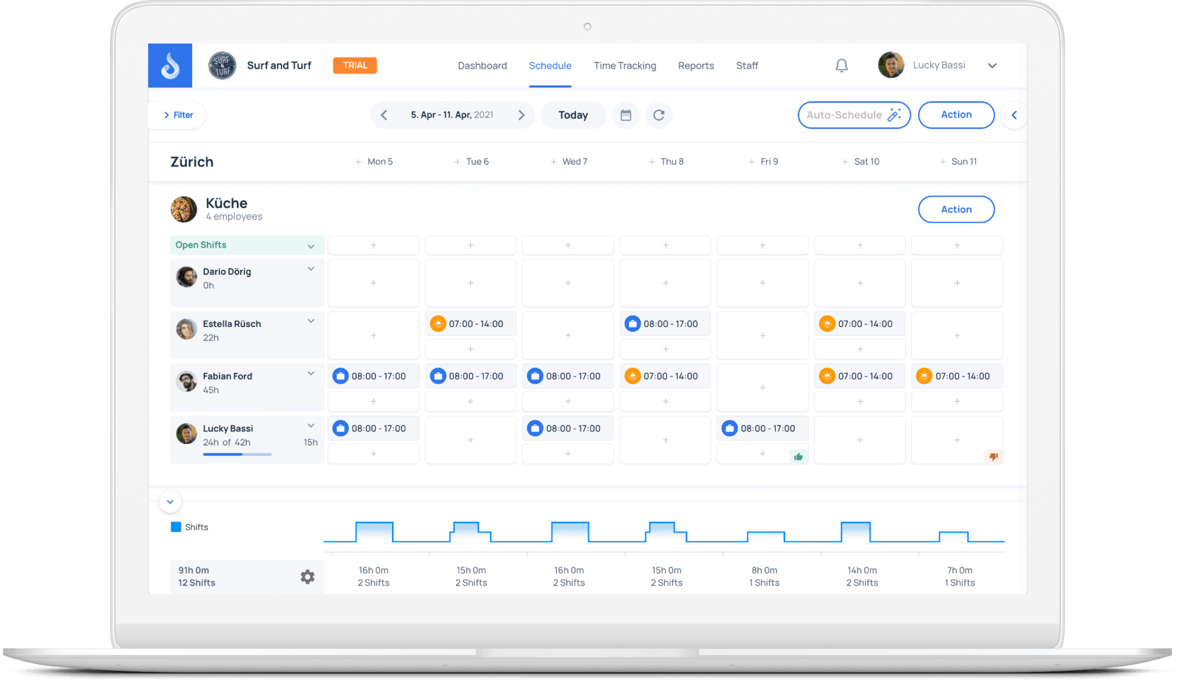1186x680 pixels.
Task: Click the refresh schedule icon
Action: pyautogui.click(x=658, y=115)
